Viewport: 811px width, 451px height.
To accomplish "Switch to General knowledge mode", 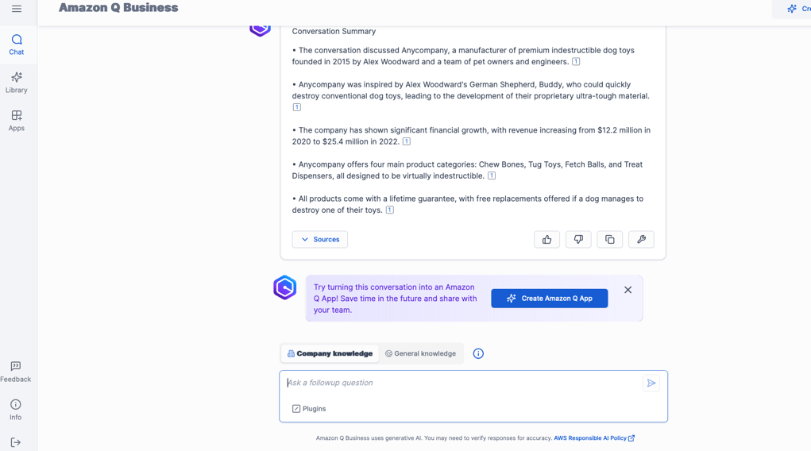I will click(x=420, y=354).
